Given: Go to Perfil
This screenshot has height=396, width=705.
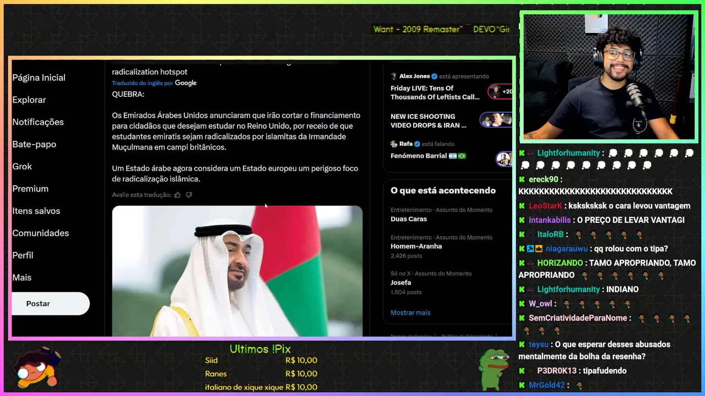Looking at the screenshot, I should pos(23,255).
